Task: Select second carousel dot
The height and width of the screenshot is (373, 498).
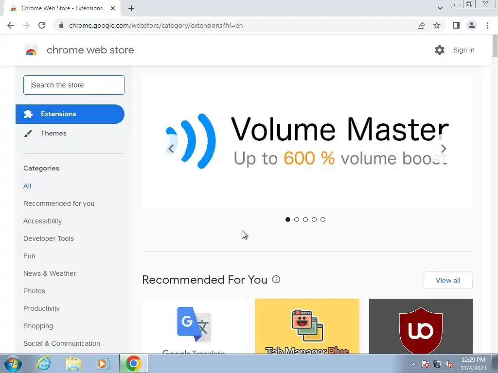Action: pos(297,220)
